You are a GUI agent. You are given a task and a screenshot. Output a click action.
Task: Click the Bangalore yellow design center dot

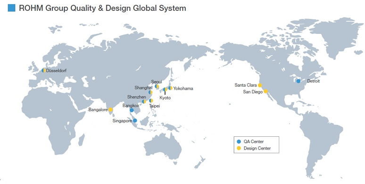(110, 110)
